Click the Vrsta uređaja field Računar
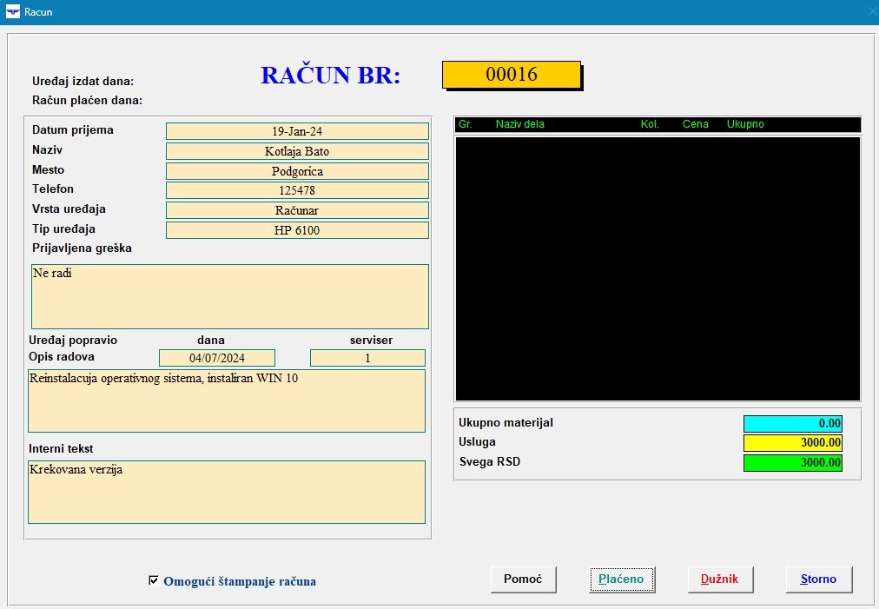Viewport: 879px width, 609px height. point(297,210)
